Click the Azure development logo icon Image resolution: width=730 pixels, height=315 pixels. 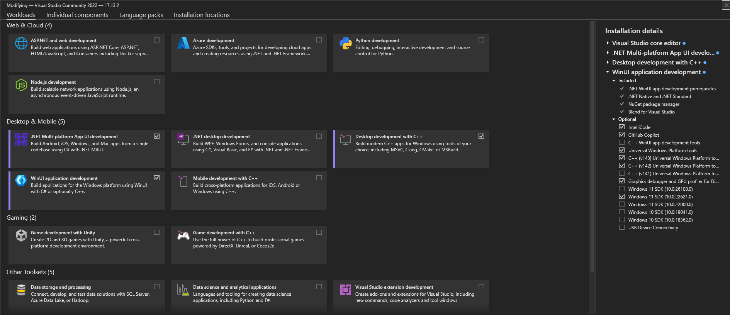click(x=183, y=43)
